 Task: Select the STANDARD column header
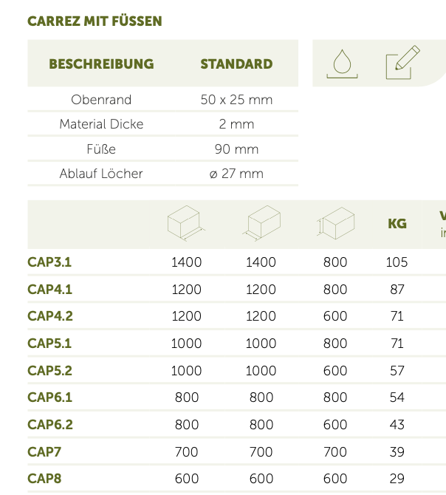[236, 64]
